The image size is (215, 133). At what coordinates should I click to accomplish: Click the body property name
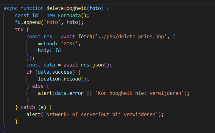pos(43,51)
